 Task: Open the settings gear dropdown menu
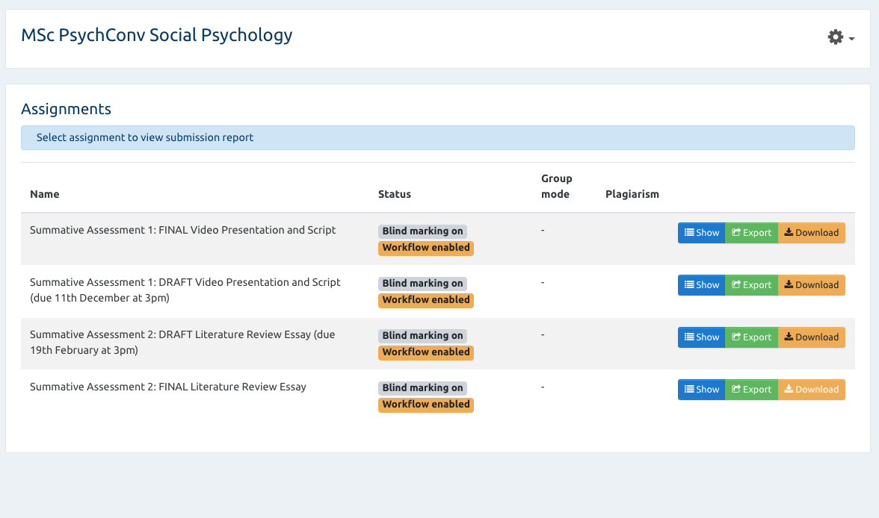[840, 37]
